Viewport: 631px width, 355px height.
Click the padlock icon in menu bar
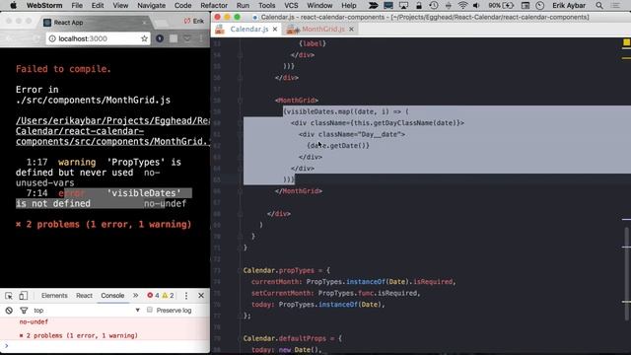pyautogui.click(x=419, y=5)
